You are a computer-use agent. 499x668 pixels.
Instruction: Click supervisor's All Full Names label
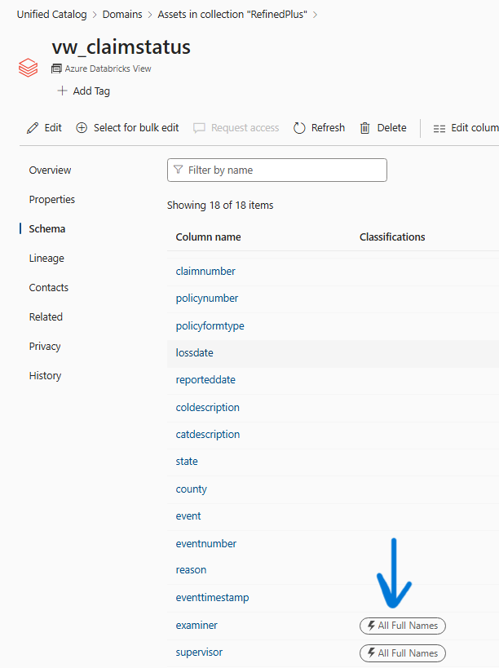point(408,653)
